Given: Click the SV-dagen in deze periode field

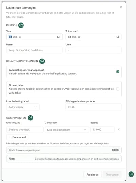Looking at the screenshot, I should coord(93,107).
